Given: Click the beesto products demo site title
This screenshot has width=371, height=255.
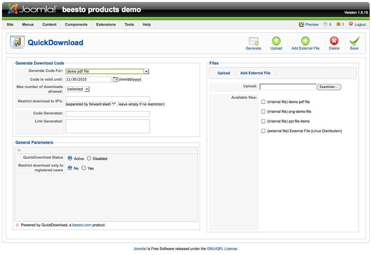Looking at the screenshot, I should point(102,9).
